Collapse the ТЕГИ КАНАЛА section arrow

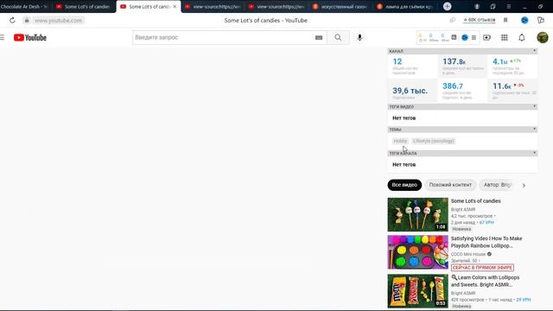[534, 153]
